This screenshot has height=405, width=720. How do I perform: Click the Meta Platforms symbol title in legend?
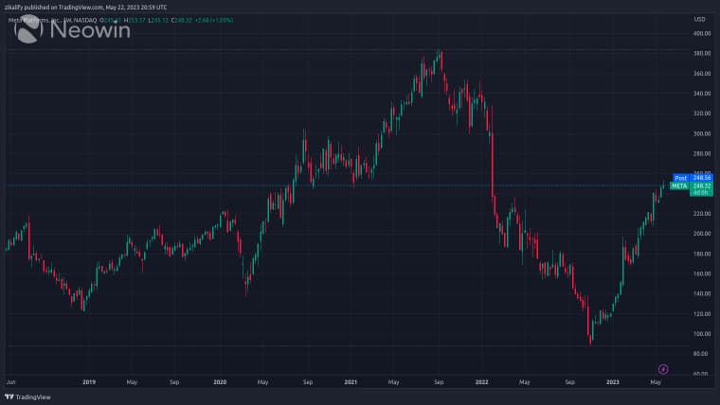tap(57, 19)
